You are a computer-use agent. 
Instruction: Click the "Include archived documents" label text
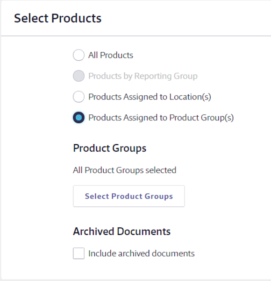(141, 253)
